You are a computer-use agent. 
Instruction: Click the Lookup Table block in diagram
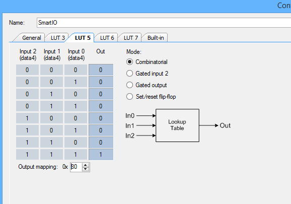point(177,125)
